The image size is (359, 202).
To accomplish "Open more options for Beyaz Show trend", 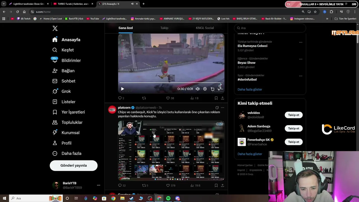I will (x=301, y=59).
